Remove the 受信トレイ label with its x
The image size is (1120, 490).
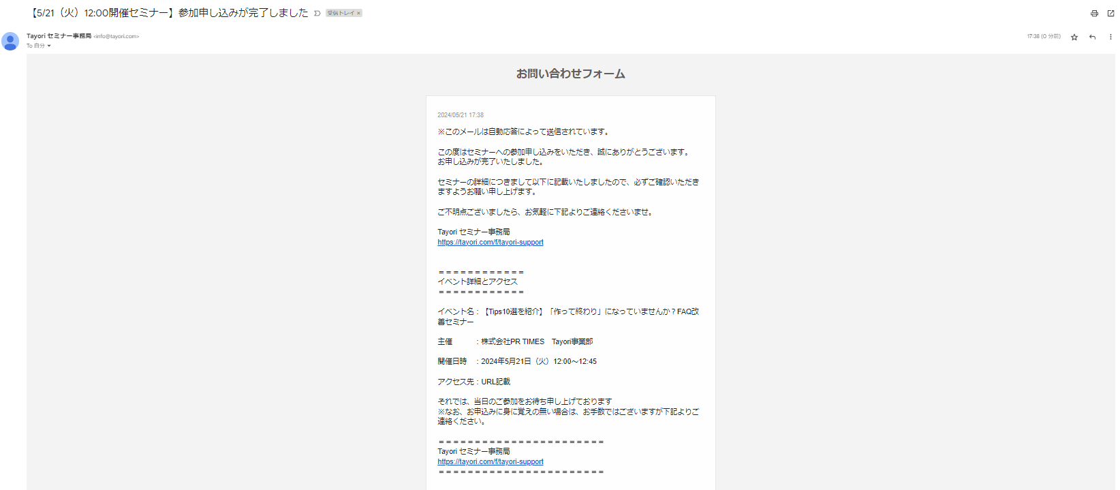coord(358,13)
